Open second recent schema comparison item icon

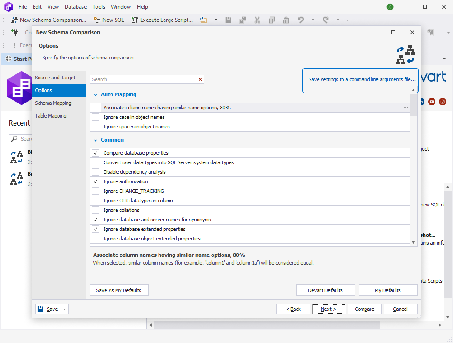[x=16, y=179]
